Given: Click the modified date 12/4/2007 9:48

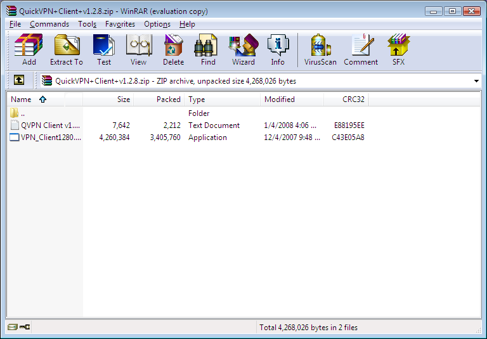Looking at the screenshot, I should [x=292, y=138].
